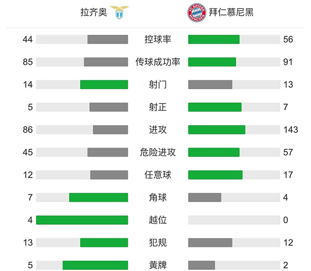Select the 进攻 stat label

(x=158, y=129)
